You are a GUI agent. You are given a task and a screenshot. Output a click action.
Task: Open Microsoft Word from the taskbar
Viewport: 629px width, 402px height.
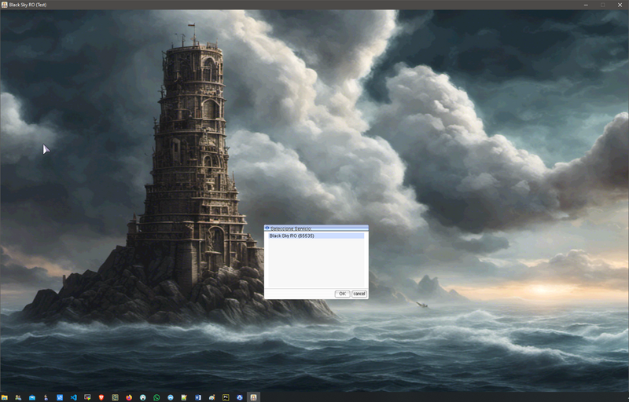pyautogui.click(x=198, y=397)
